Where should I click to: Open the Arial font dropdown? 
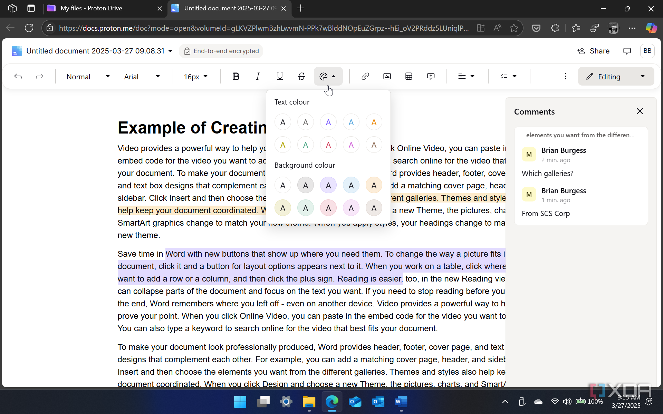[x=142, y=77]
